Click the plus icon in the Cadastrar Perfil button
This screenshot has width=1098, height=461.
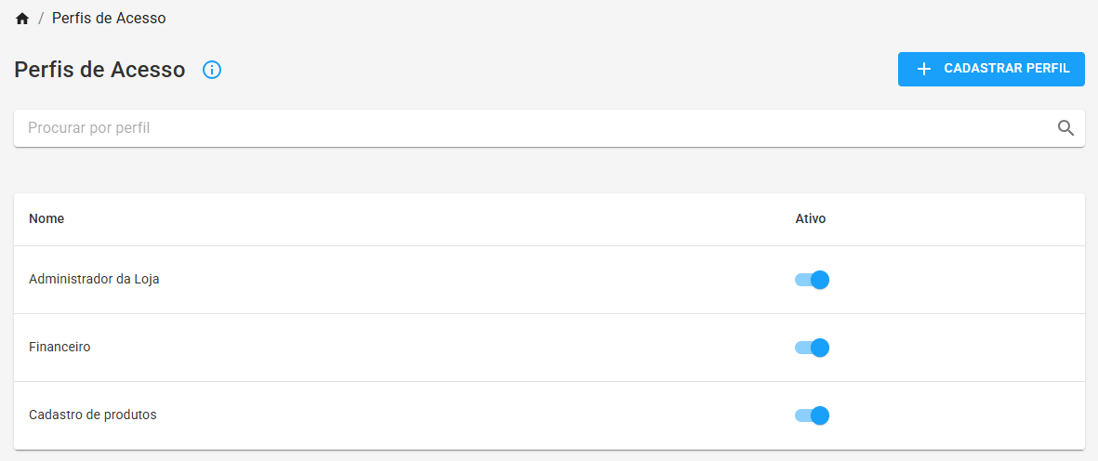pyautogui.click(x=923, y=69)
